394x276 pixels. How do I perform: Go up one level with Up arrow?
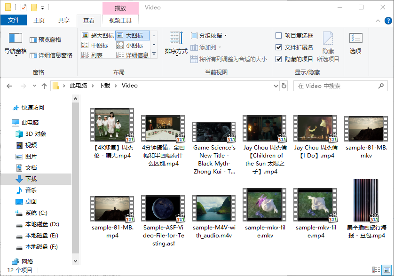[x=44, y=86]
